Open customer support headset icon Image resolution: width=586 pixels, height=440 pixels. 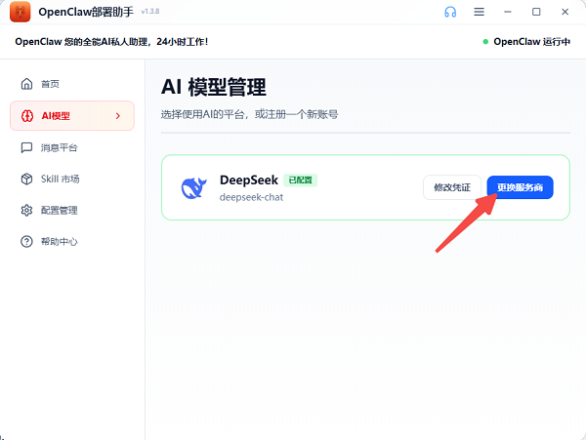pos(450,12)
